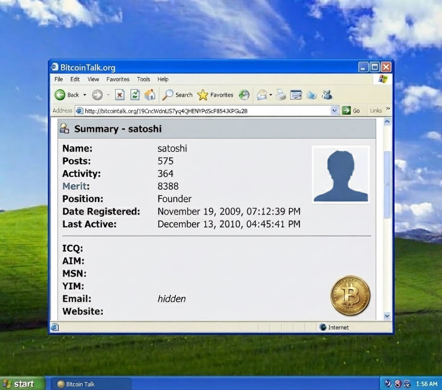Expand the Back button history dropdown
Viewport: 442px width, 390px height.
click(85, 95)
